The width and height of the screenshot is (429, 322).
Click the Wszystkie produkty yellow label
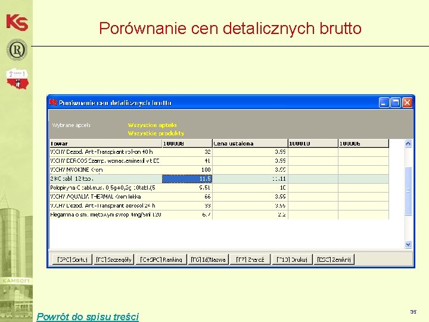click(156, 134)
